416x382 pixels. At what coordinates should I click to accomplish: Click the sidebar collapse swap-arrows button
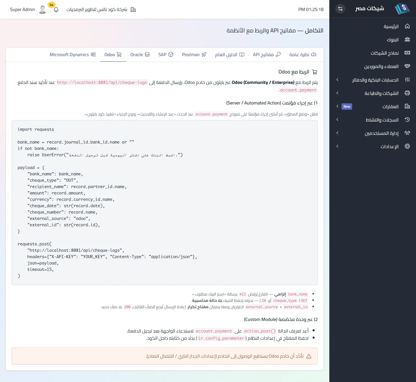pyautogui.click(x=340, y=9)
